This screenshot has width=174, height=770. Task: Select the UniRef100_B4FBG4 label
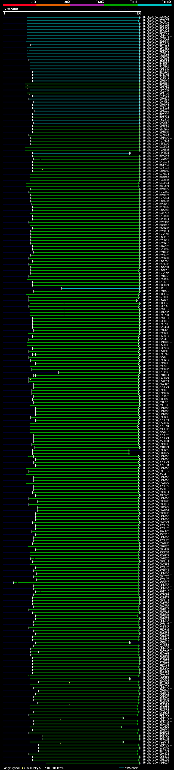pyautogui.click(x=156, y=66)
